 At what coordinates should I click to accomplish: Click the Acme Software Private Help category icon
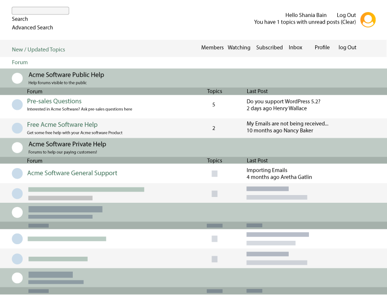(x=17, y=147)
